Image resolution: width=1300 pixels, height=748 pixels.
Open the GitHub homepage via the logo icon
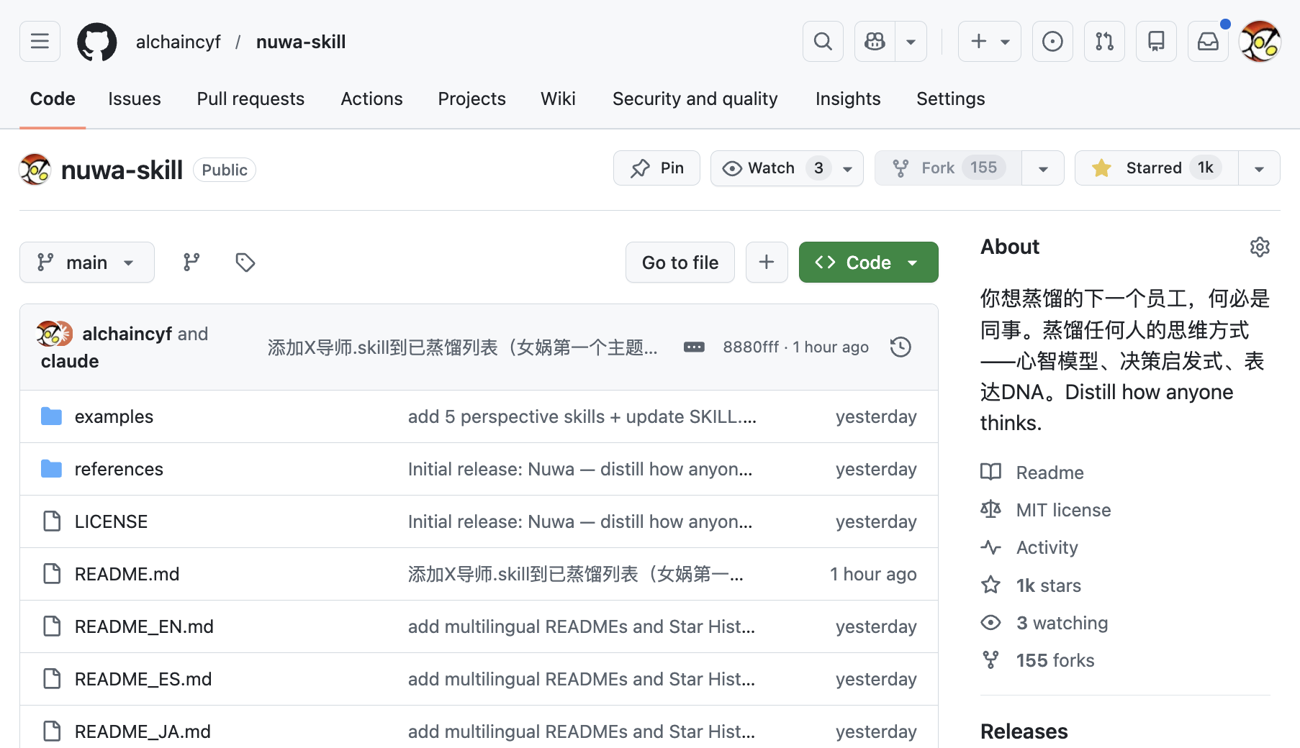[x=96, y=41]
